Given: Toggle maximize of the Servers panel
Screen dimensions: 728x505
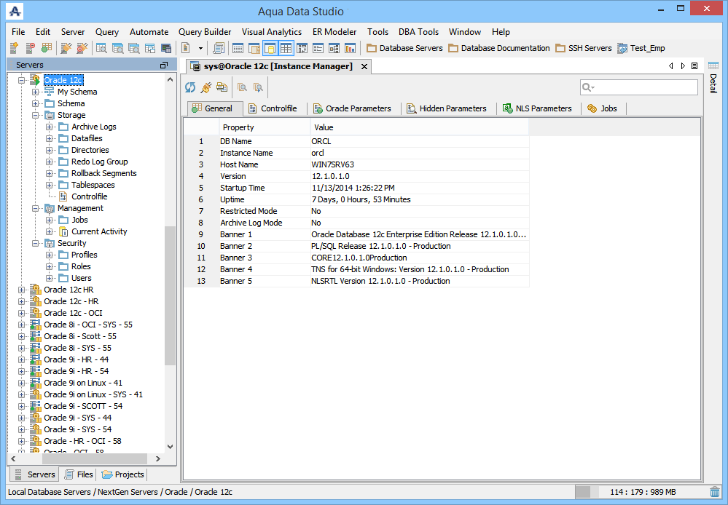Looking at the screenshot, I should [x=164, y=65].
